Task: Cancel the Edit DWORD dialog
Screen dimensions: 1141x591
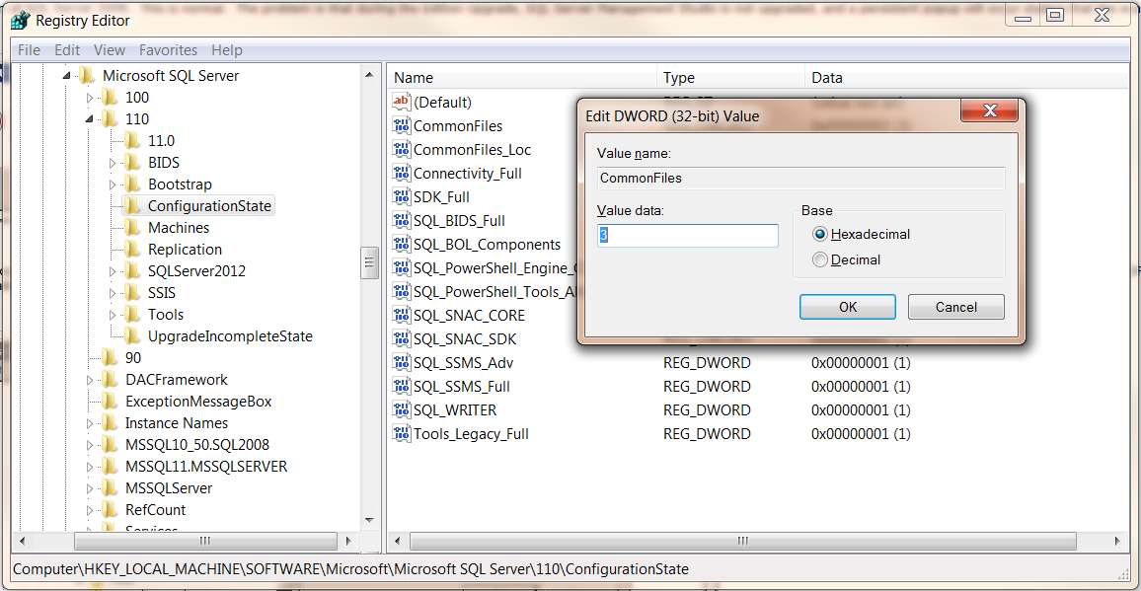Action: (x=956, y=307)
